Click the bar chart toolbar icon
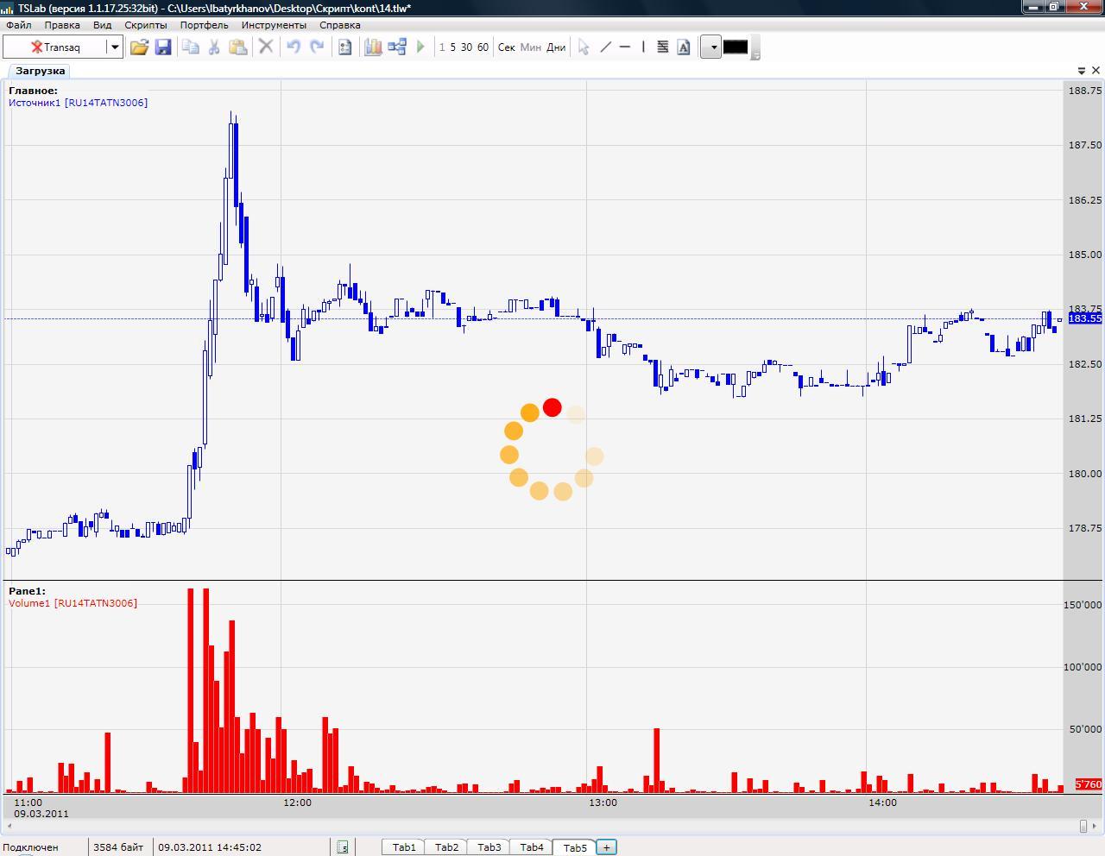Viewport: 1105px width, 856px height. [x=373, y=47]
